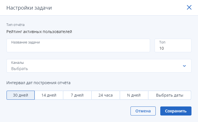Click the Тип отчёта label
Image resolution: width=198 pixels, height=122 pixels.
coord(15,25)
